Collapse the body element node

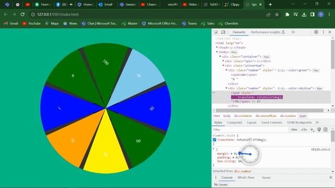[x=217, y=52]
